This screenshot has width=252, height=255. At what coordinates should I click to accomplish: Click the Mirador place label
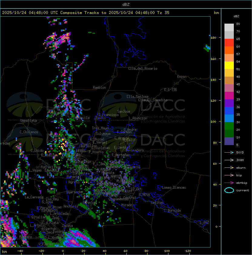(128, 205)
